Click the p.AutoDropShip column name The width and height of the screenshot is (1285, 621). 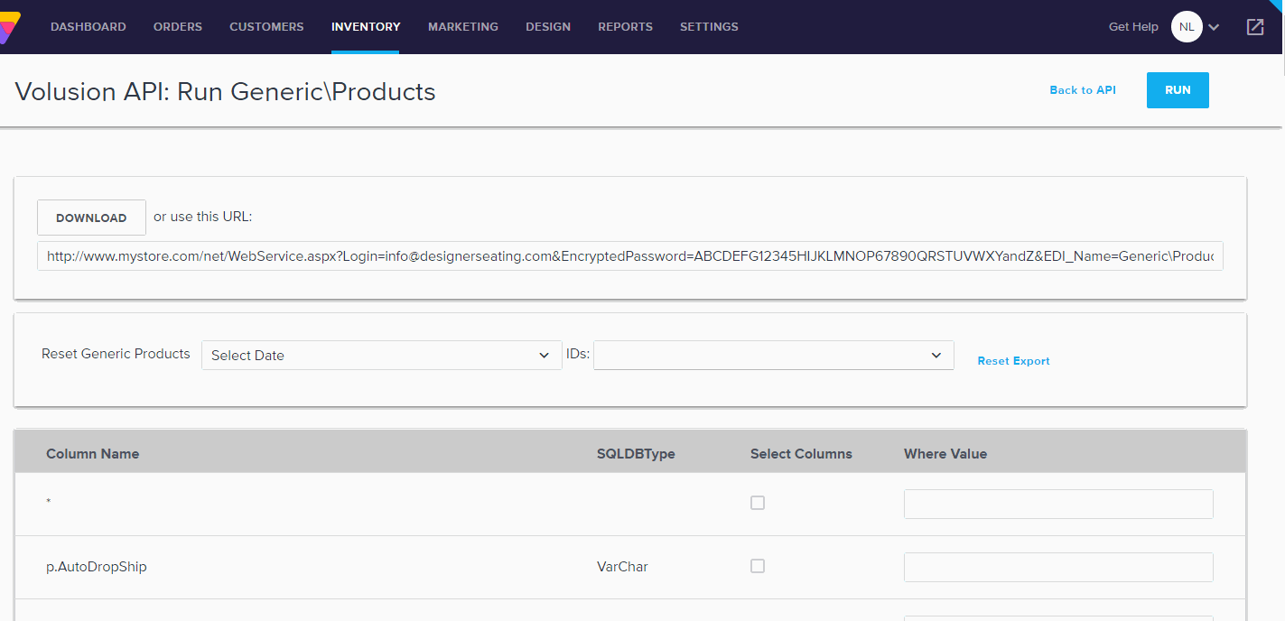point(97,567)
